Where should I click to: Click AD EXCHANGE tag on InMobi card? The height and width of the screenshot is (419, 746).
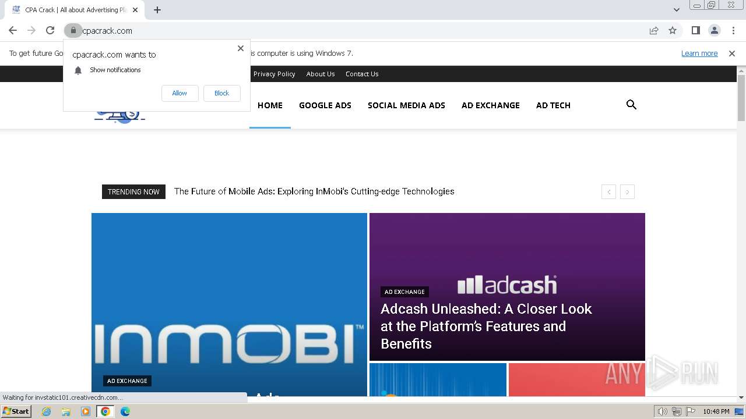pos(127,381)
